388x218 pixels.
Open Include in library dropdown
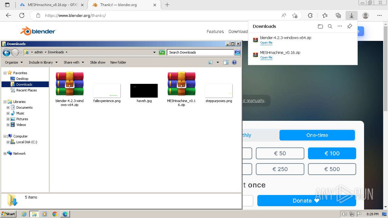tap(43, 62)
